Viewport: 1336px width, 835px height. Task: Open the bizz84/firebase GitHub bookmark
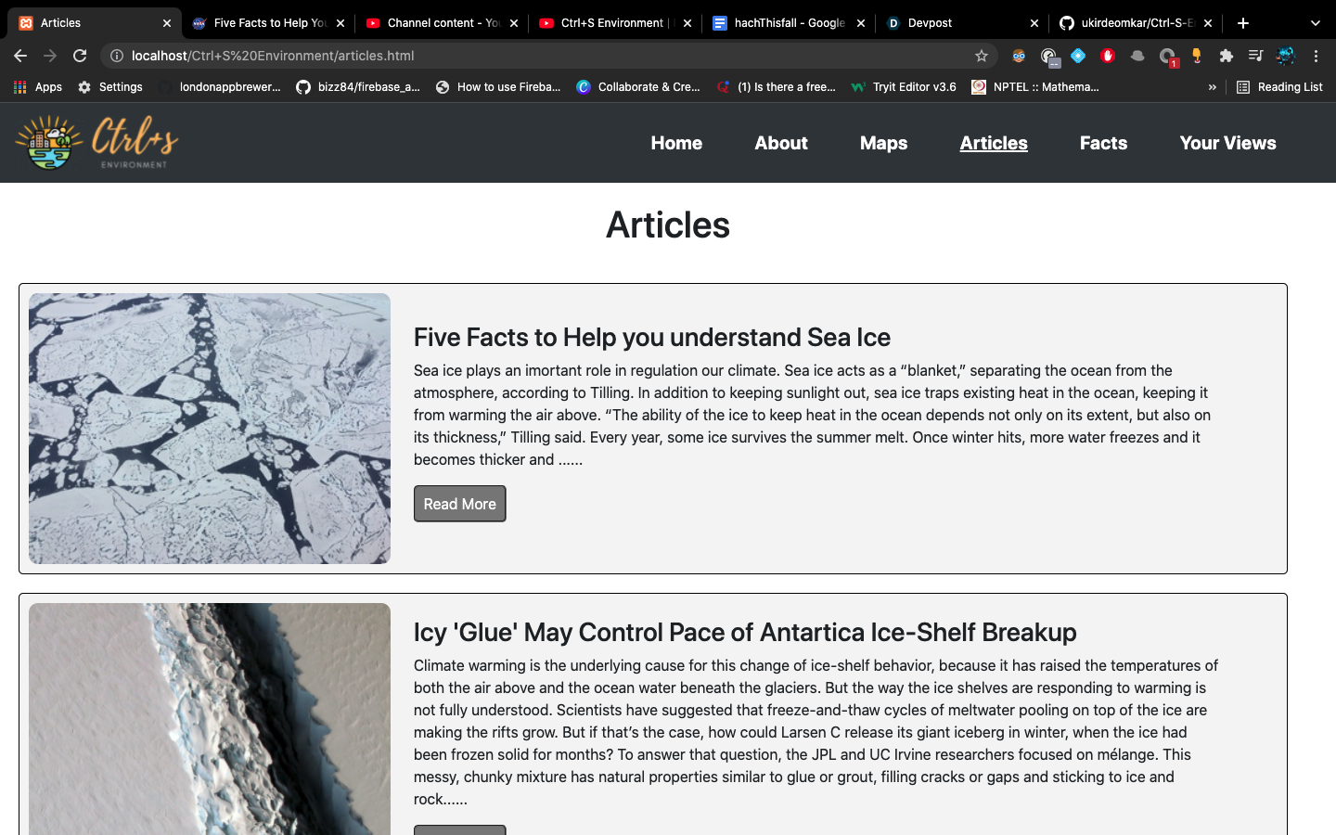[358, 87]
